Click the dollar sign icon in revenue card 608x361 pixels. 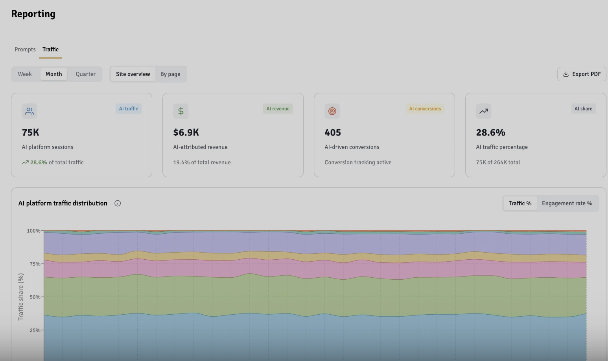181,111
